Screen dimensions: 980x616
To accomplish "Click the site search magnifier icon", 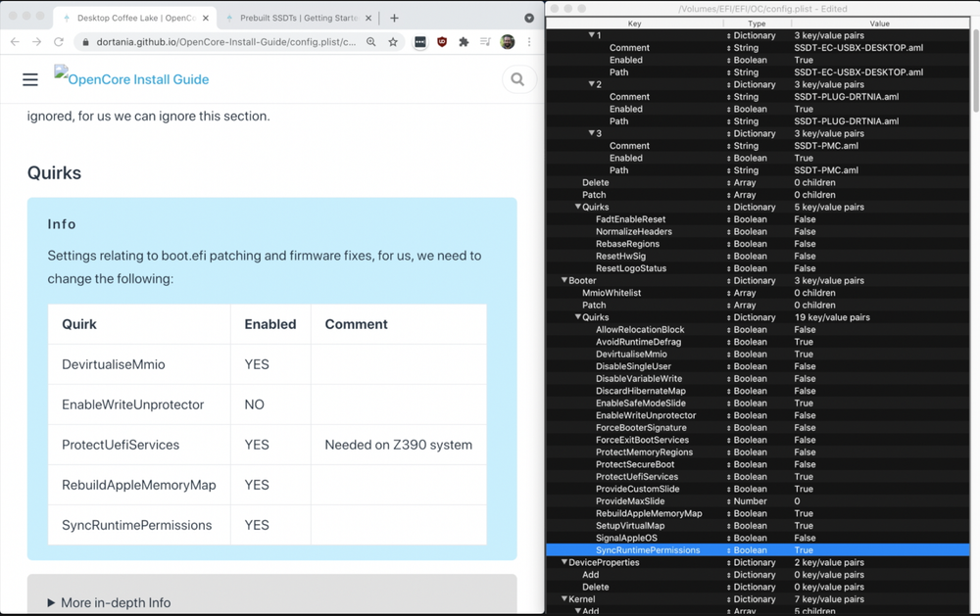I will coord(517,79).
